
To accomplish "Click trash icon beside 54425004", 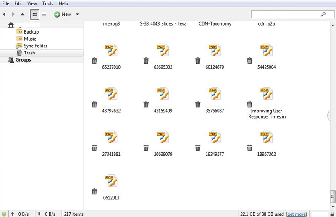I will 249,61.
